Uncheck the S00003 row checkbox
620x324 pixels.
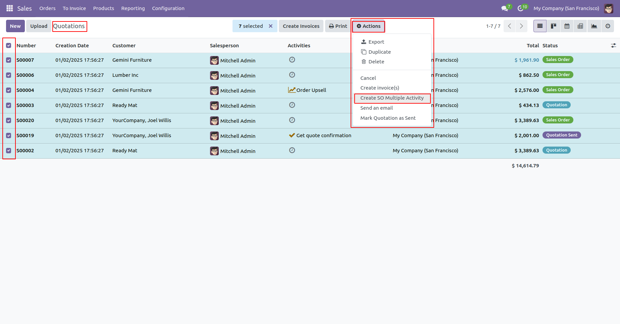(x=9, y=105)
